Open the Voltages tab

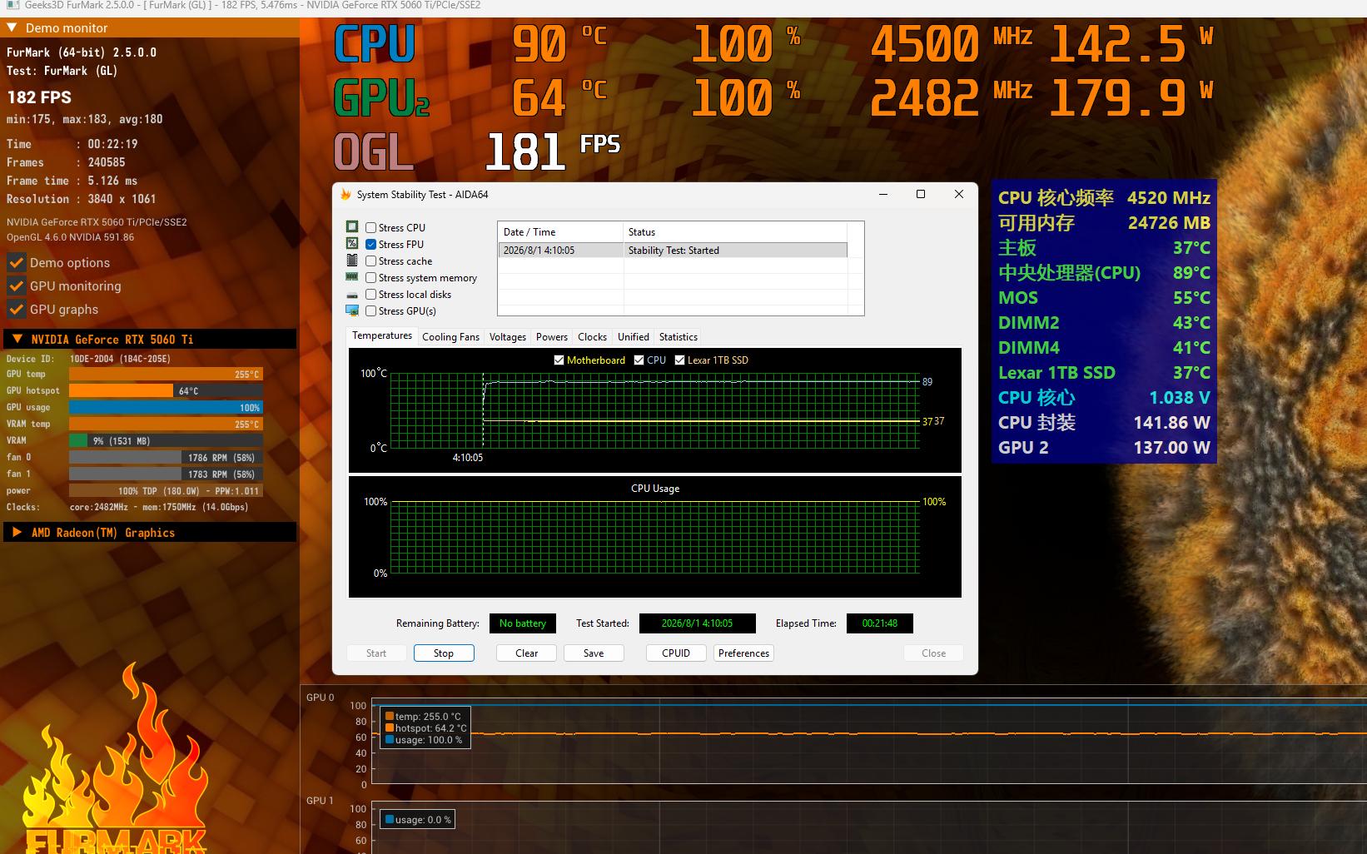click(x=508, y=336)
